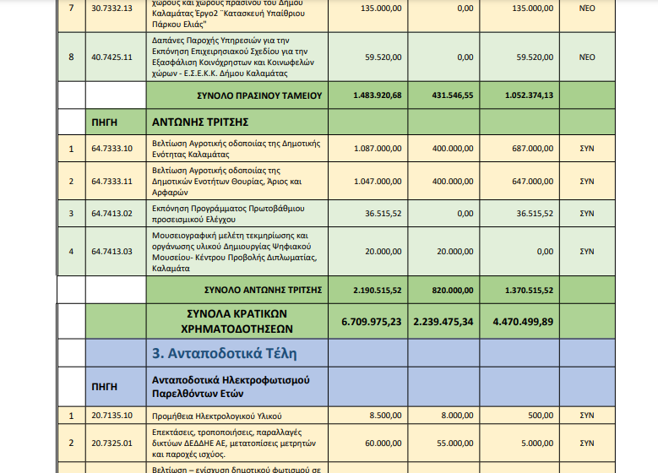Select the amount 8.000,00
The width and height of the screenshot is (658, 473).
pos(457,416)
